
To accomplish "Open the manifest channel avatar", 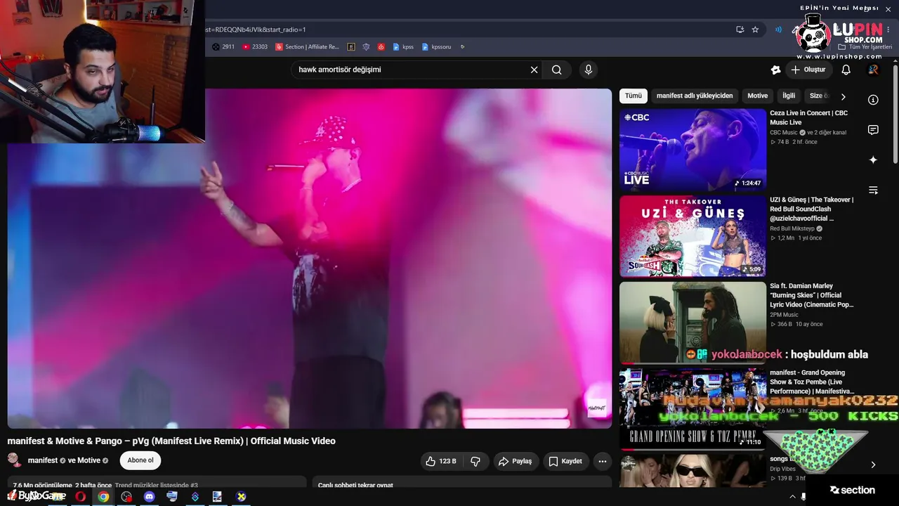I will click(x=14, y=460).
